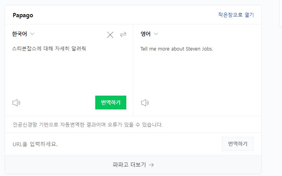Select the translated text Tell me more about Steven Jobs
Viewport: 282px width, 176px height.
pyautogui.click(x=177, y=49)
